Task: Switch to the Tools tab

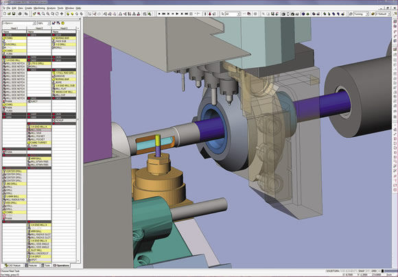Action: pos(46,265)
